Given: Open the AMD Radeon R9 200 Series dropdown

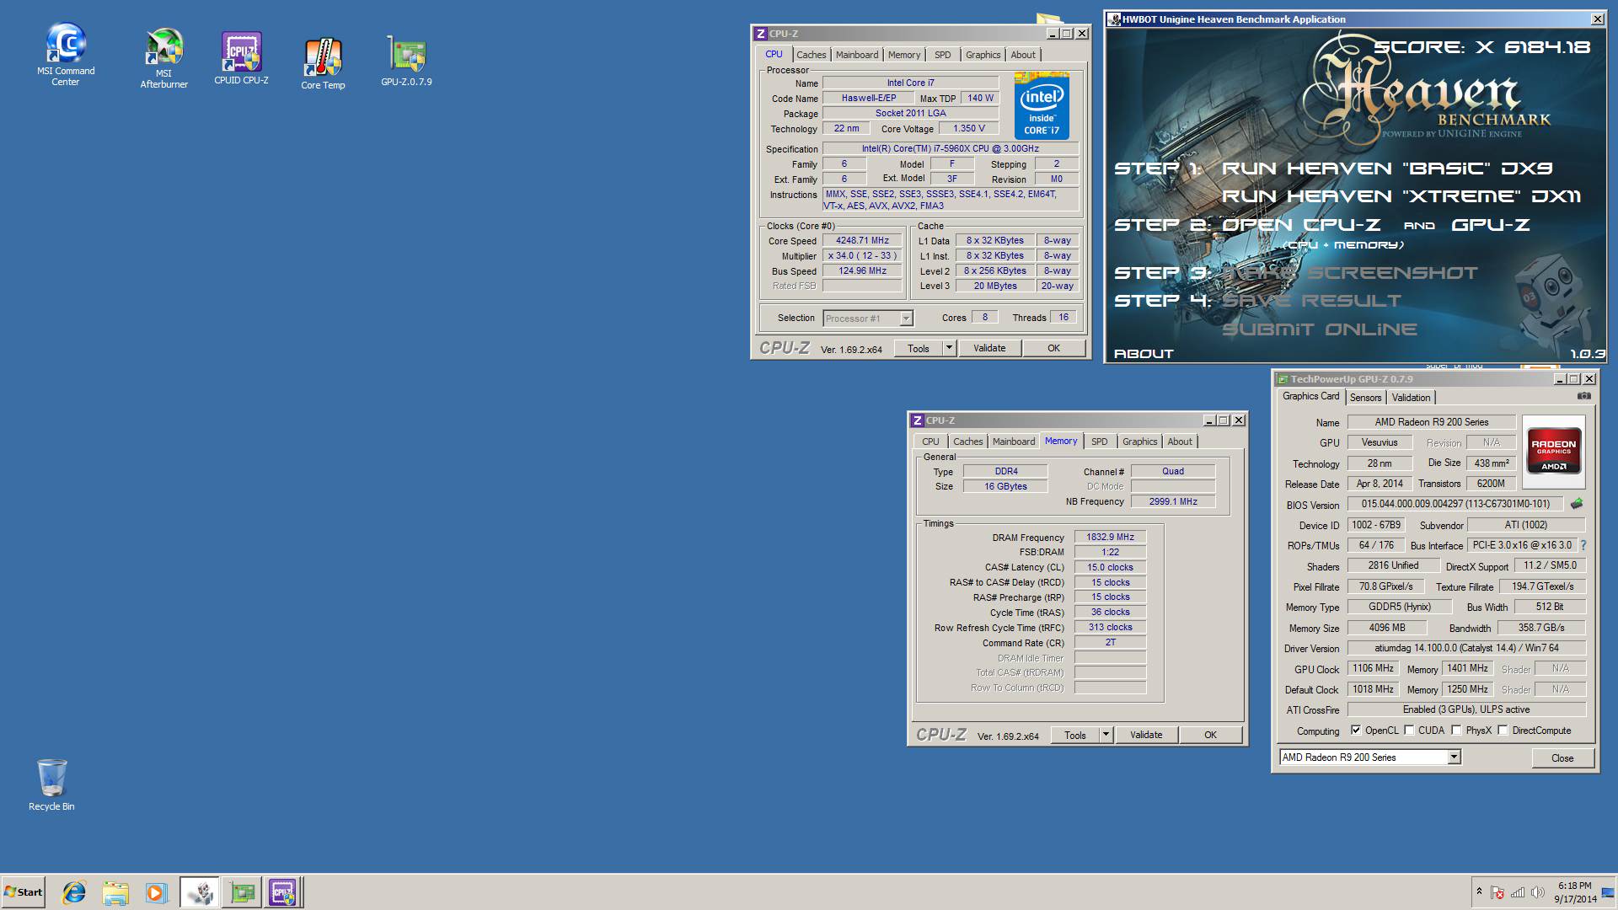Looking at the screenshot, I should (1454, 757).
